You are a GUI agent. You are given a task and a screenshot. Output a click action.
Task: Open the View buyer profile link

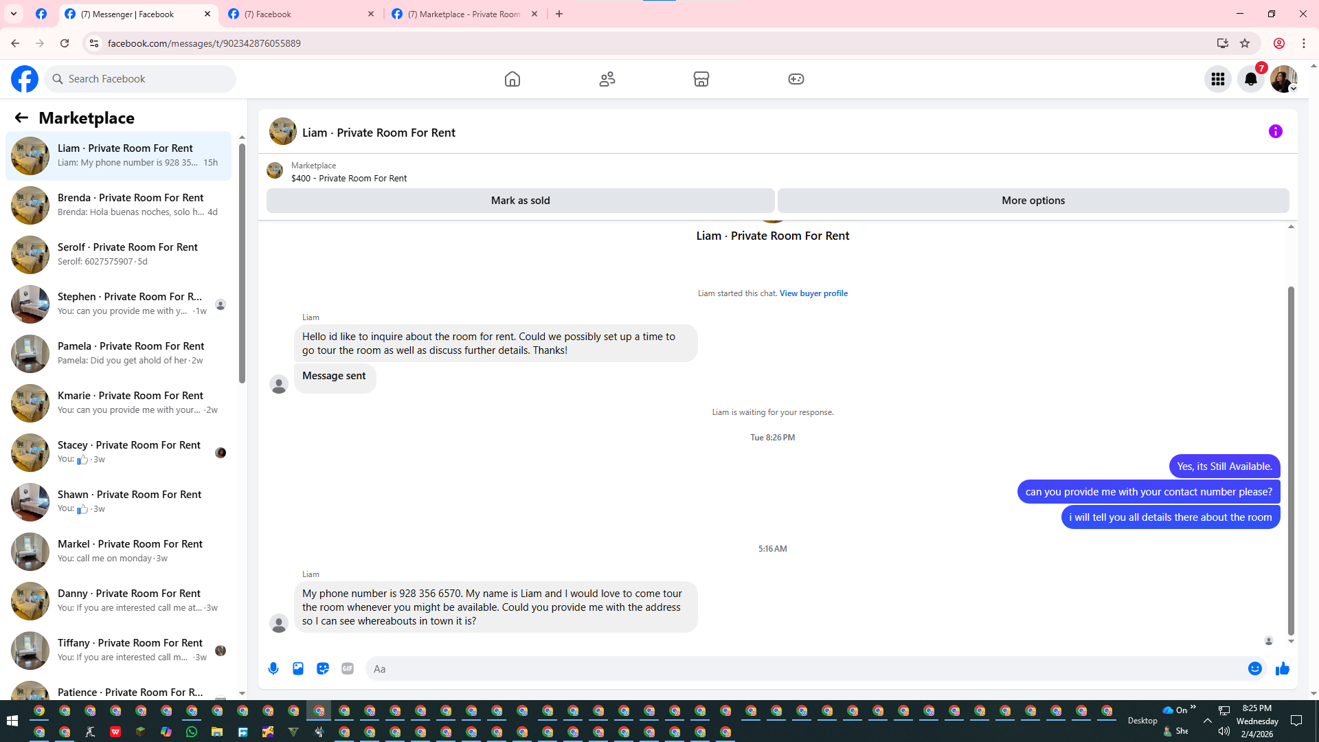pyautogui.click(x=813, y=293)
